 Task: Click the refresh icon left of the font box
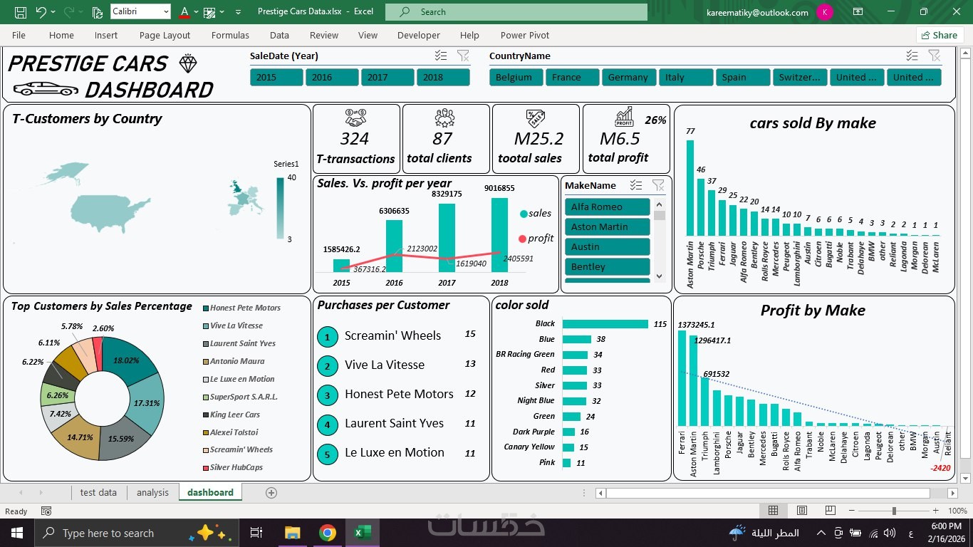(98, 12)
